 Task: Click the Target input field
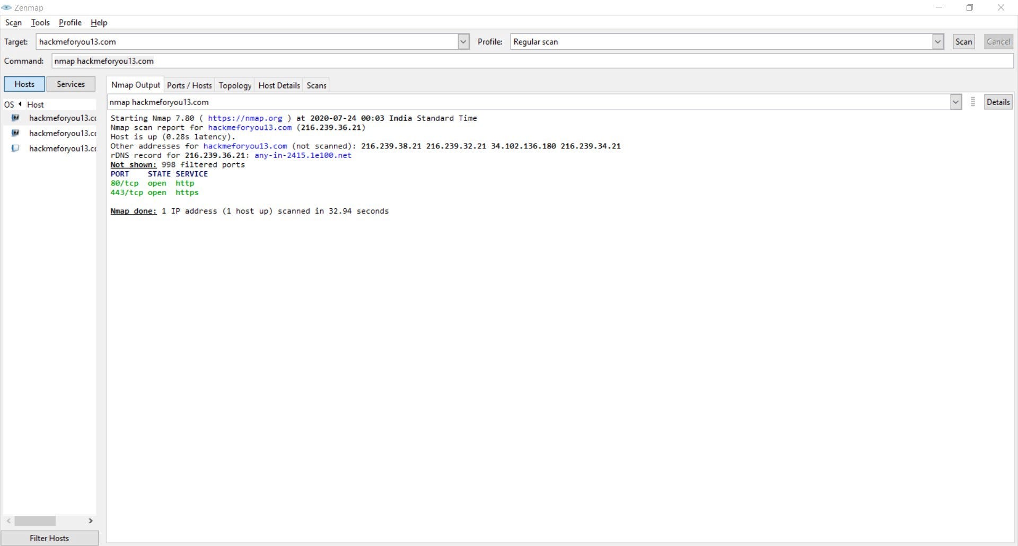click(x=247, y=41)
